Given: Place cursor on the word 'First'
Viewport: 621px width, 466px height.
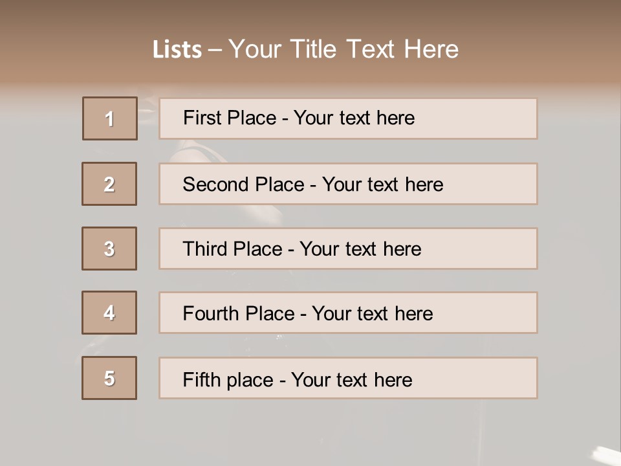Looking at the screenshot, I should (202, 118).
